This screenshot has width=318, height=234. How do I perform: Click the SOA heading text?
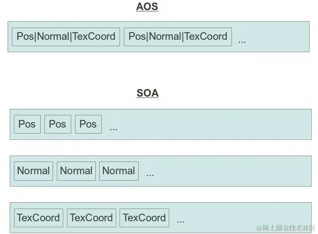[x=148, y=93]
